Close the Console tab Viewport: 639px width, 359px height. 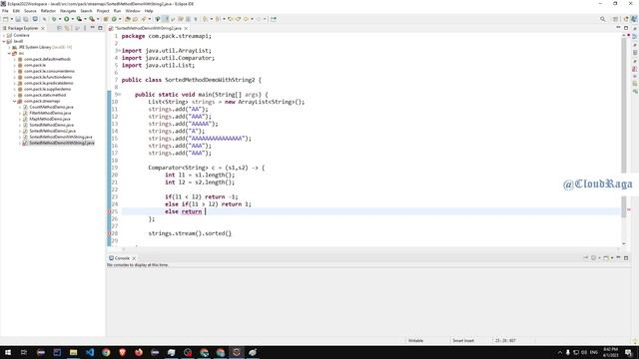[134, 258]
